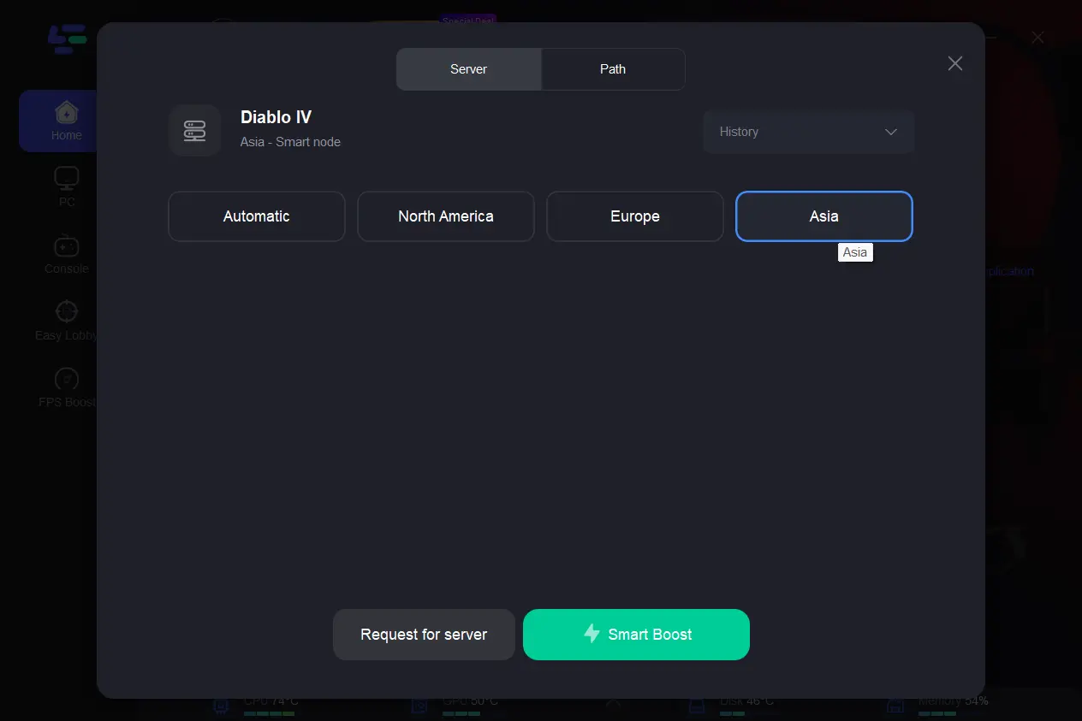The width and height of the screenshot is (1082, 721).
Task: Select the Asia server region
Action: pyautogui.click(x=824, y=216)
